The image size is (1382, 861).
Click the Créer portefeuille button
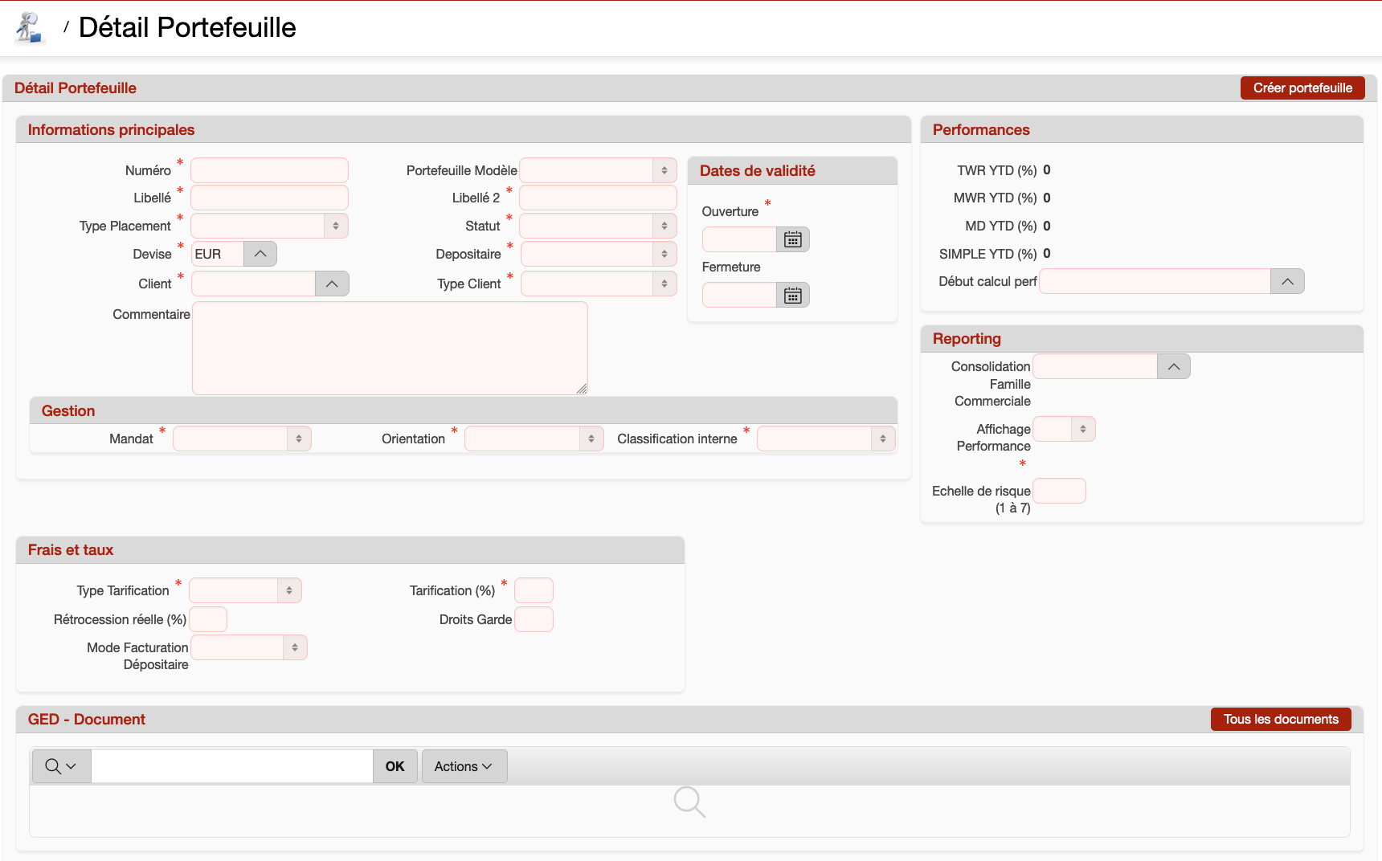(1302, 88)
